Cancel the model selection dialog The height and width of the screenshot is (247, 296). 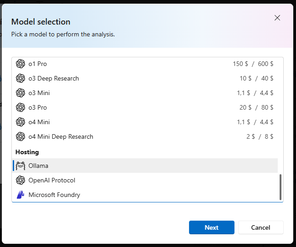(260, 227)
